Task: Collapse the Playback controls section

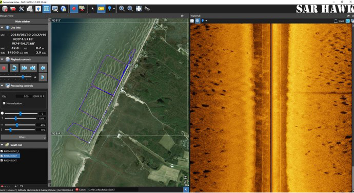Action: click(2, 59)
